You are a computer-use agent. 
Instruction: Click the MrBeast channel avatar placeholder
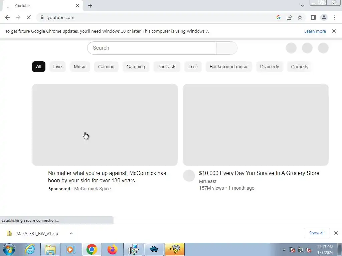tap(189, 176)
